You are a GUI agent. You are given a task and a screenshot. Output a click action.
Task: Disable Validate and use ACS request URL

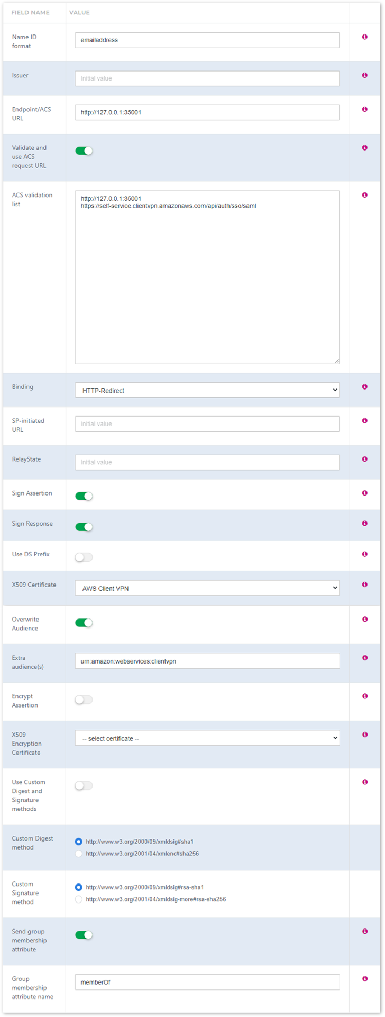tap(84, 151)
